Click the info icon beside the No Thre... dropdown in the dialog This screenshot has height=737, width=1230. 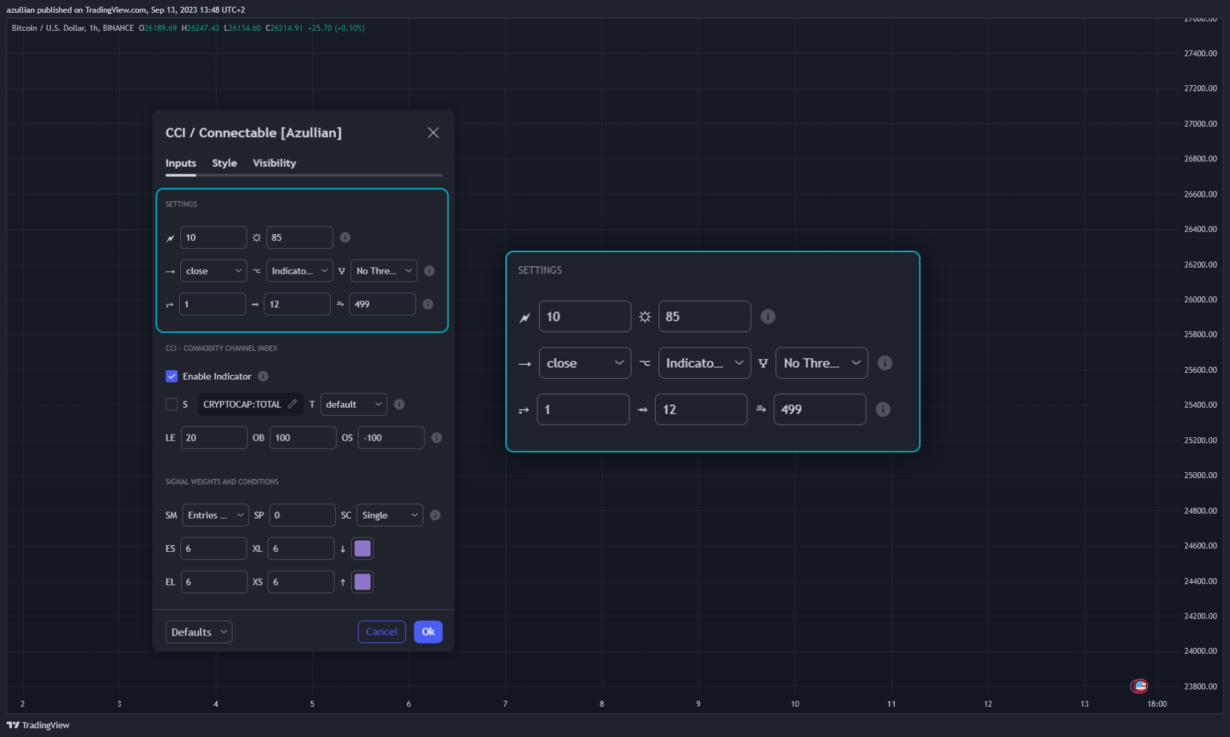(x=430, y=271)
